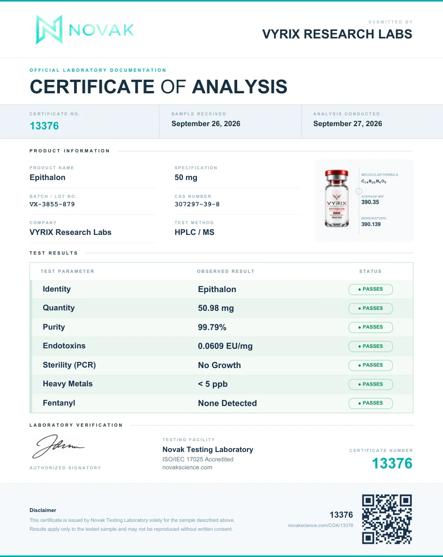The image size is (443, 557).
Task: Click the Endotoxins parameter cell
Action: pyautogui.click(x=64, y=346)
